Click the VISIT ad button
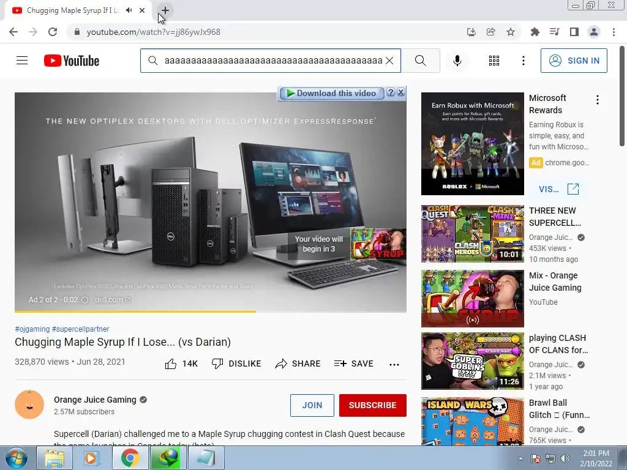This screenshot has width=627, height=470. click(x=558, y=189)
